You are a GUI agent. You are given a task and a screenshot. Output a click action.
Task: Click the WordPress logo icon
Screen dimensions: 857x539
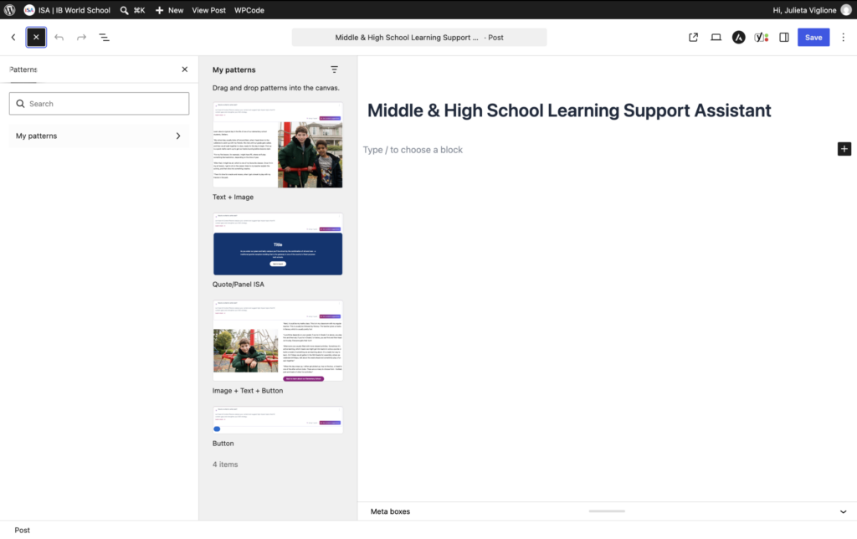point(9,10)
